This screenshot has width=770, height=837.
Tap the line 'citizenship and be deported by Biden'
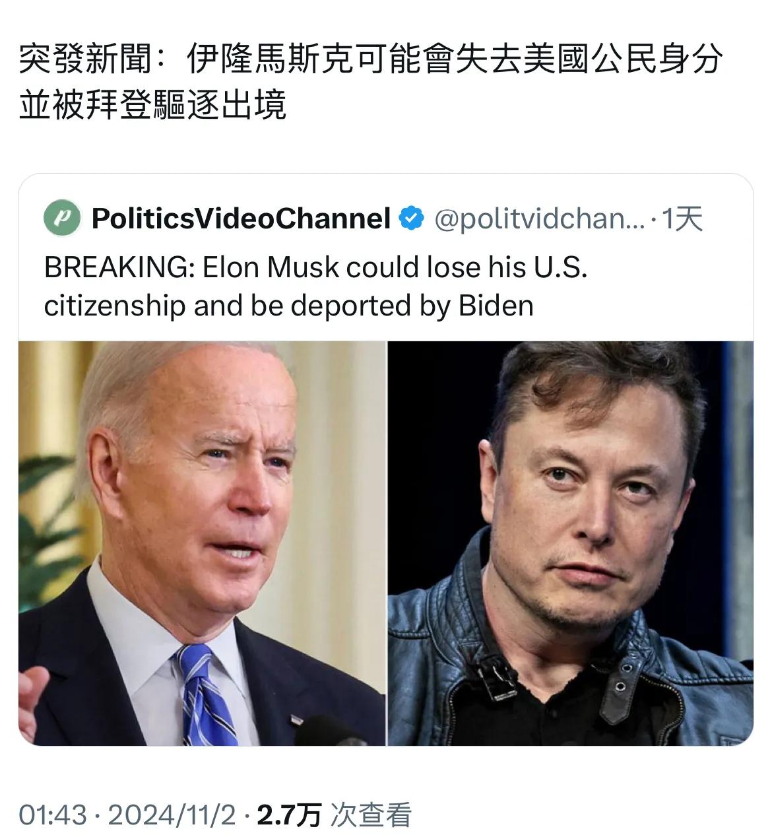(x=289, y=306)
